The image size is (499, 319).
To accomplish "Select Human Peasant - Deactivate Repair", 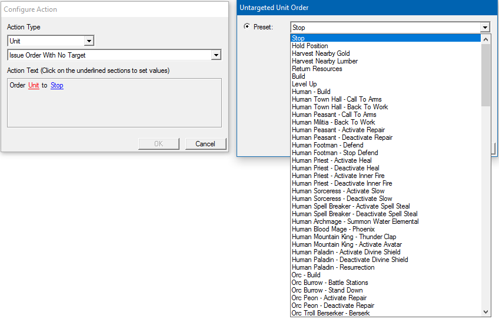I will point(385,137).
